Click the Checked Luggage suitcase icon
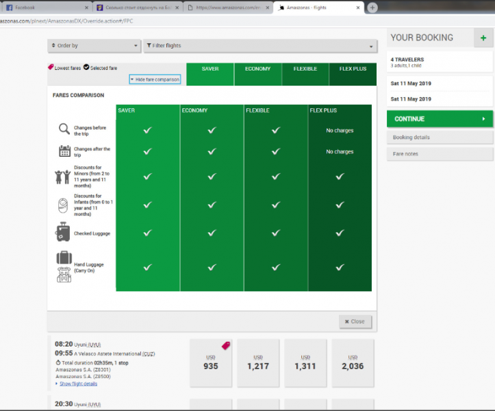 tap(63, 232)
